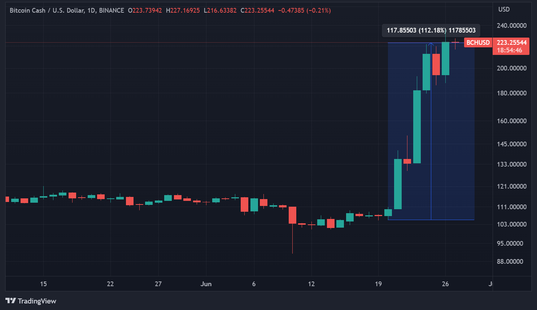Click the low value L216.63382 in the legend

pyautogui.click(x=221, y=10)
